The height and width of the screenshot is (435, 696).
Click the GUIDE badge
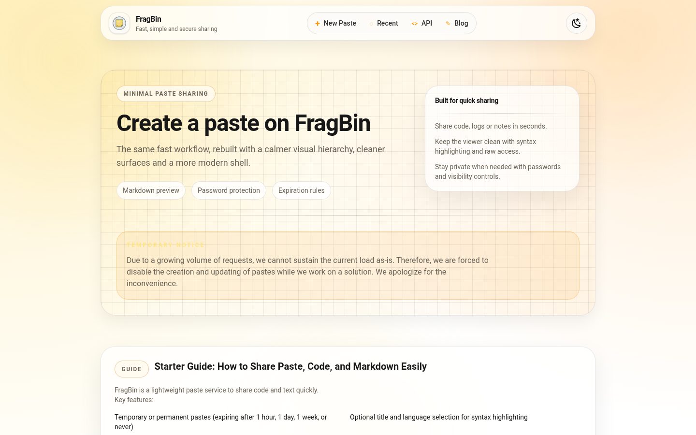tap(131, 369)
